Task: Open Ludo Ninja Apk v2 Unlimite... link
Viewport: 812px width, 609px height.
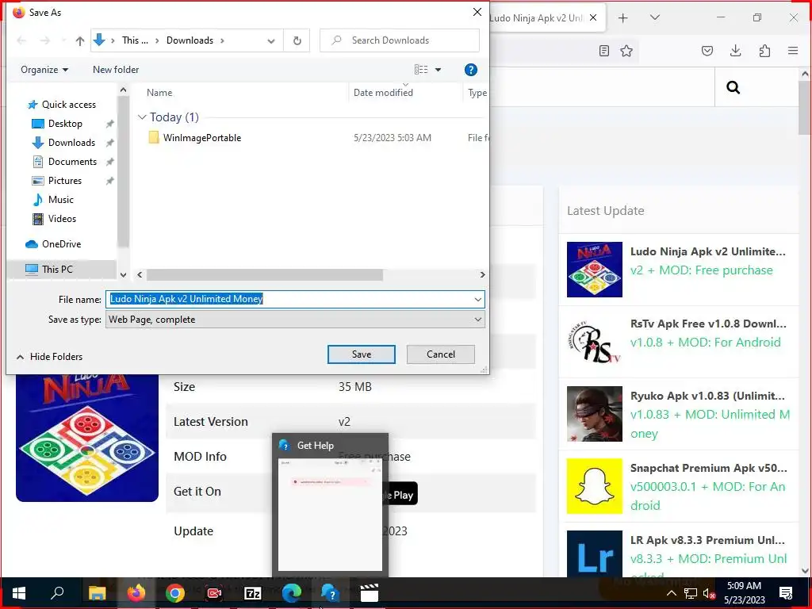Action: point(707,251)
